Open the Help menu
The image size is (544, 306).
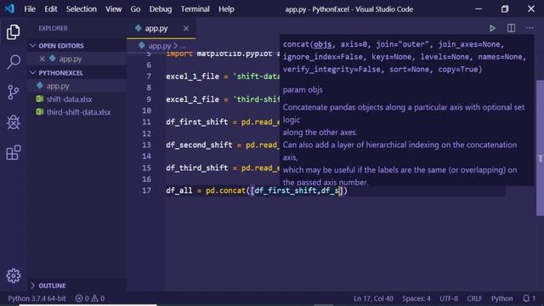tap(226, 9)
